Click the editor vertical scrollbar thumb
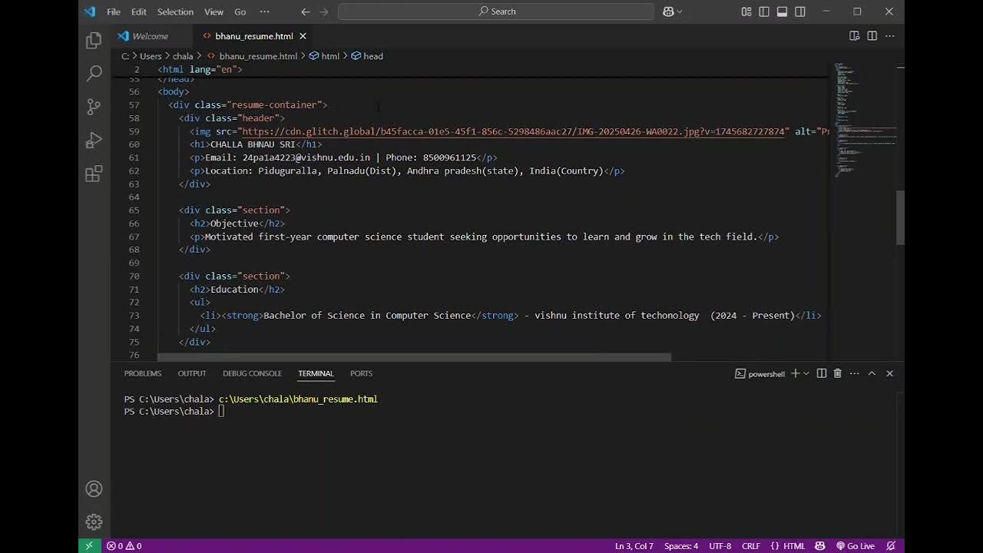Image resolution: width=983 pixels, height=553 pixels. click(x=901, y=217)
